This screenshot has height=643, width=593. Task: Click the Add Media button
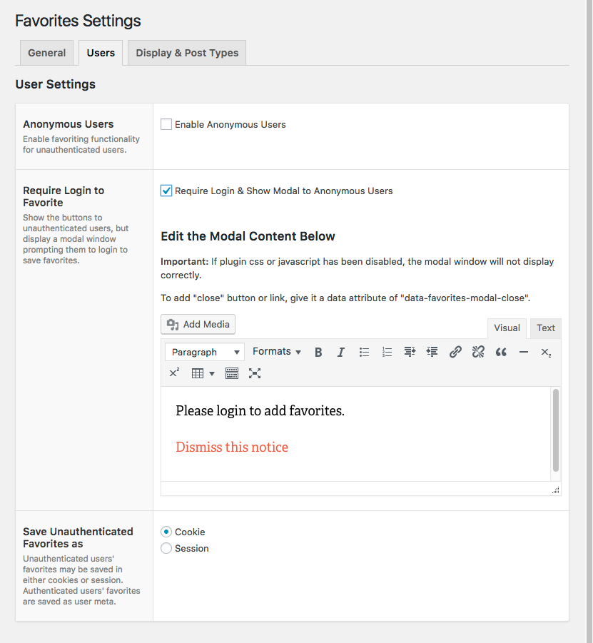coord(198,325)
